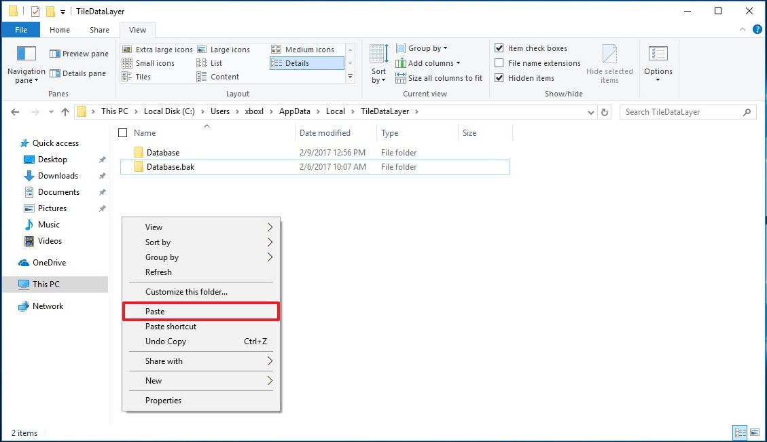Click the Help question mark icon

(x=757, y=29)
